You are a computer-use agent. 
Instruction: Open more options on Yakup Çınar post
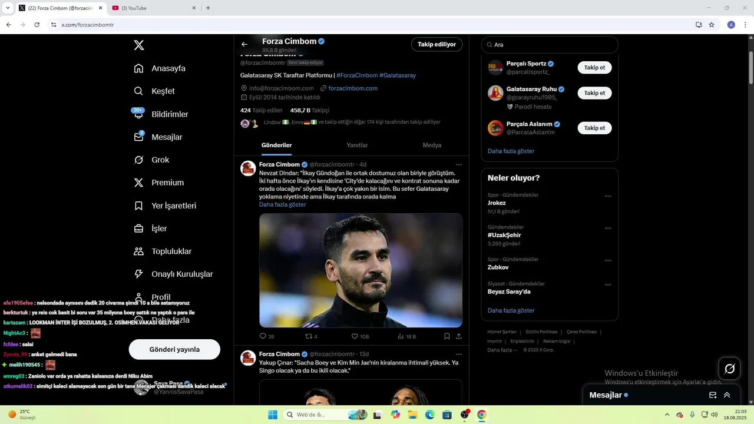pyautogui.click(x=459, y=354)
